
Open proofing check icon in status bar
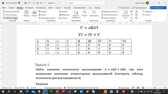(x=28, y=88)
